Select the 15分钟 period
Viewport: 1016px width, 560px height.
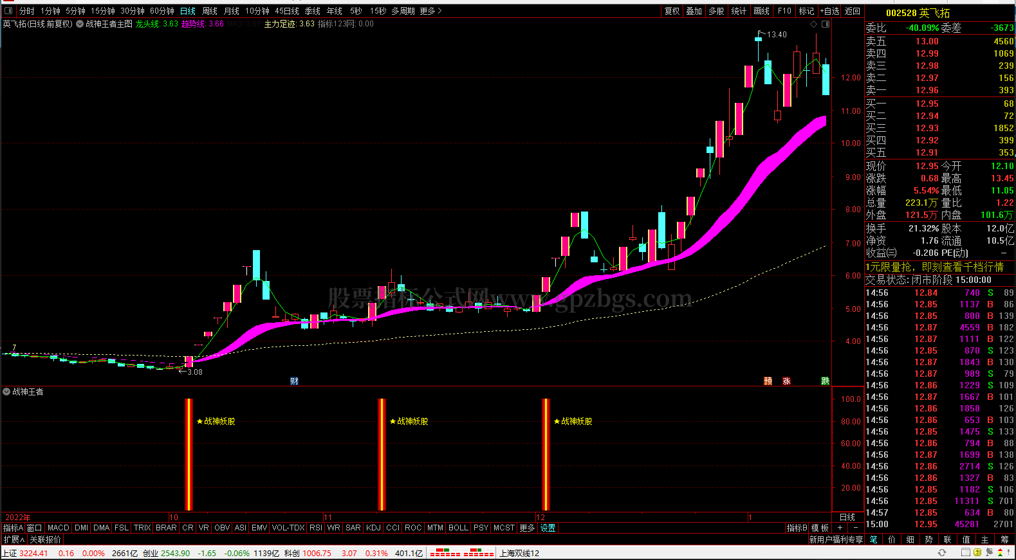click(x=103, y=11)
